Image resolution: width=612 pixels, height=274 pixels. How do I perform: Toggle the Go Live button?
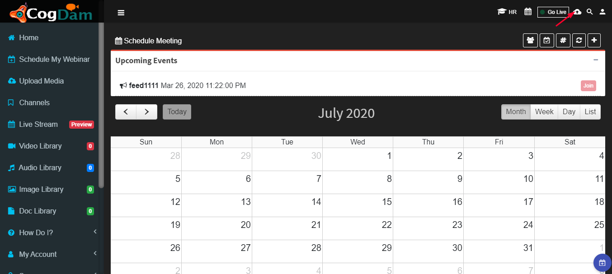(x=553, y=12)
